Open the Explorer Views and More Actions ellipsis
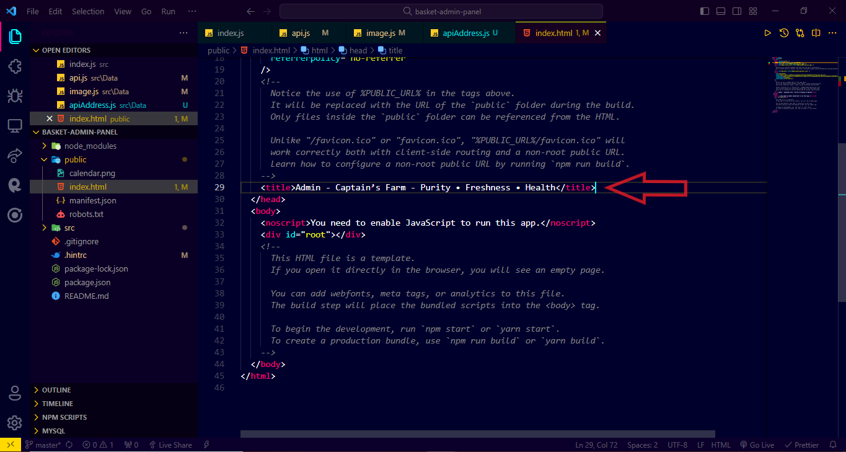846x452 pixels. pos(183,33)
